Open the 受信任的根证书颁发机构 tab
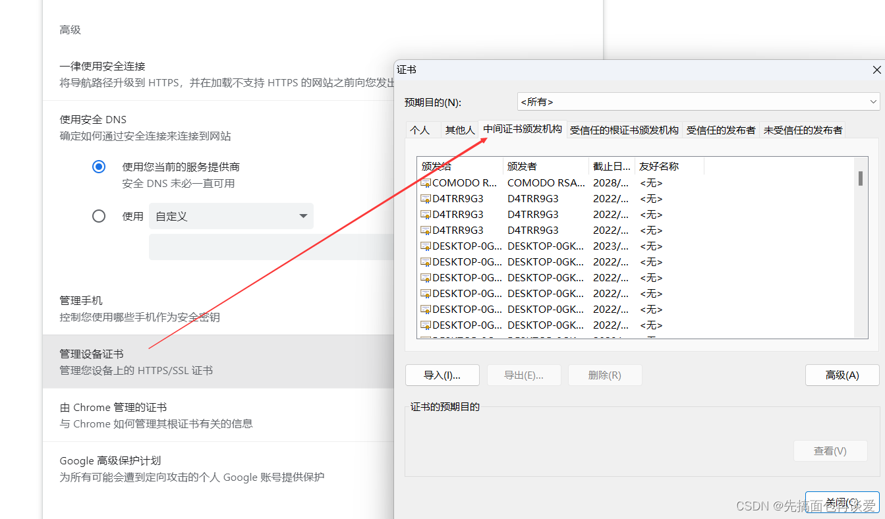 624,130
